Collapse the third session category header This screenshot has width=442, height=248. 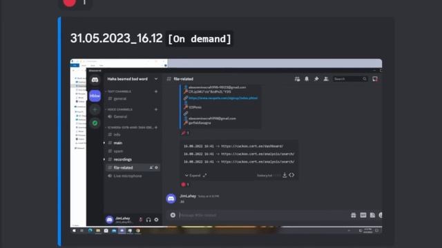(x=129, y=127)
